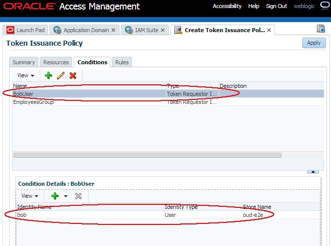331x246 pixels.
Task: Open the Launch Pad tab
Action: (25, 30)
